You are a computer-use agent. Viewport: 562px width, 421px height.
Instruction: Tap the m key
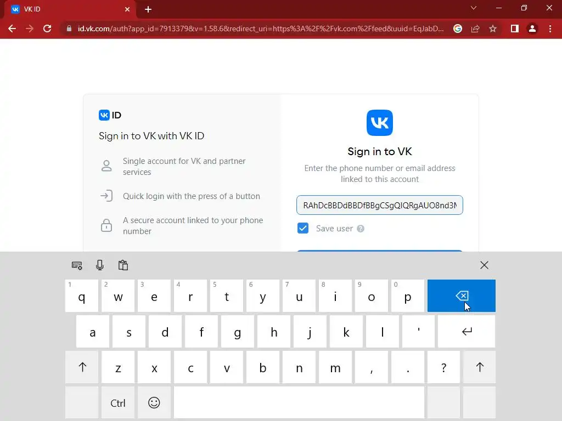click(x=335, y=367)
